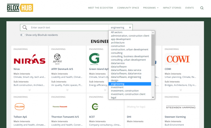
Task: Click the dropdown list scrollbar thumb
Action: (153, 50)
